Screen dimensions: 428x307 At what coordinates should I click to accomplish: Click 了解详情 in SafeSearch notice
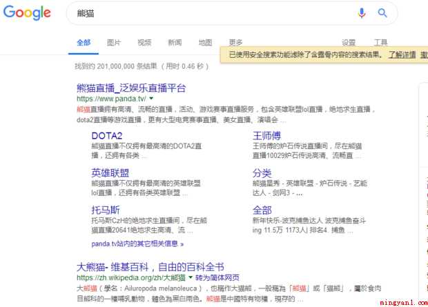402,55
